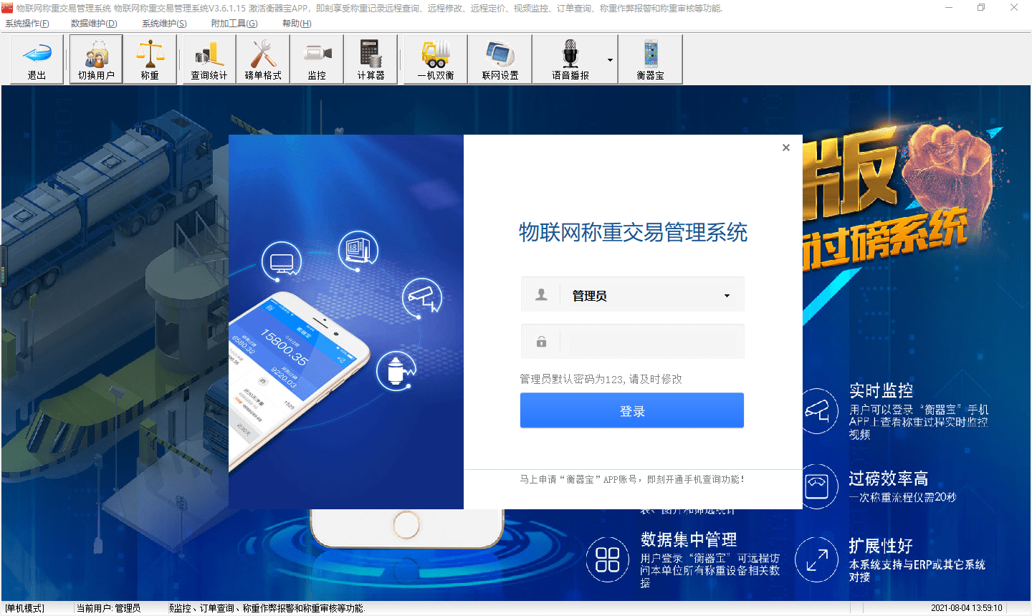The height and width of the screenshot is (616, 1032).
Task: Click the 过磅效率高 heading text
Action: tap(889, 478)
